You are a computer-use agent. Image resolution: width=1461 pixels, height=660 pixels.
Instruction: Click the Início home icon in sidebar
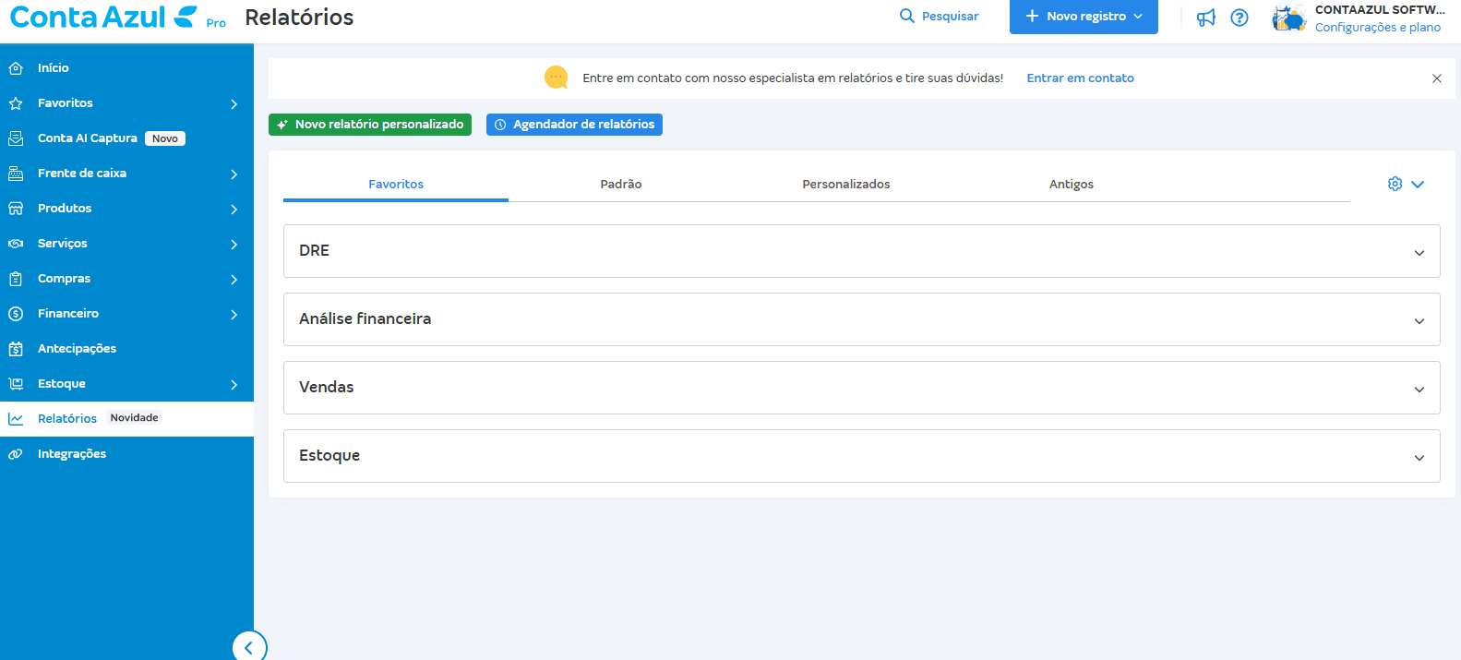(x=16, y=68)
